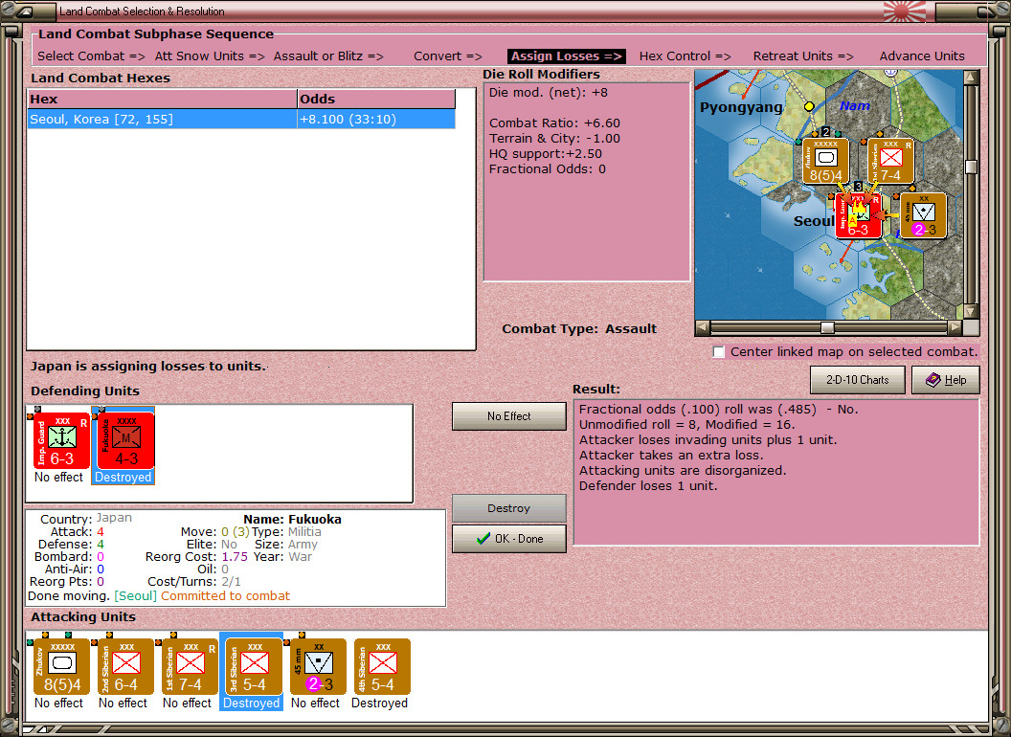Click the map's scroll up arrow
Screen dimensions: 1011x737
pos(971,78)
